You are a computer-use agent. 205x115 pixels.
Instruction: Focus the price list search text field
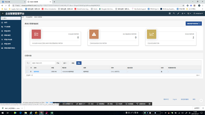coord(43,63)
